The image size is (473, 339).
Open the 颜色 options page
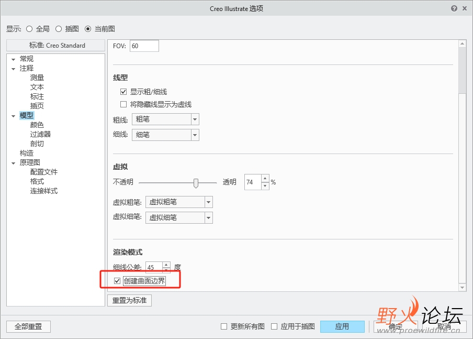pos(37,125)
